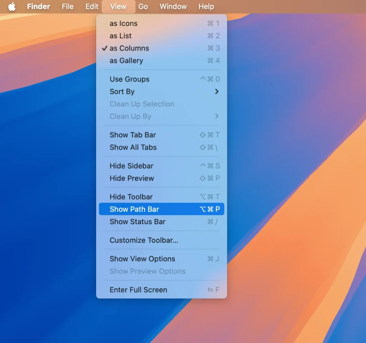Switch view to as Gallery
366x343 pixels.
162,61
